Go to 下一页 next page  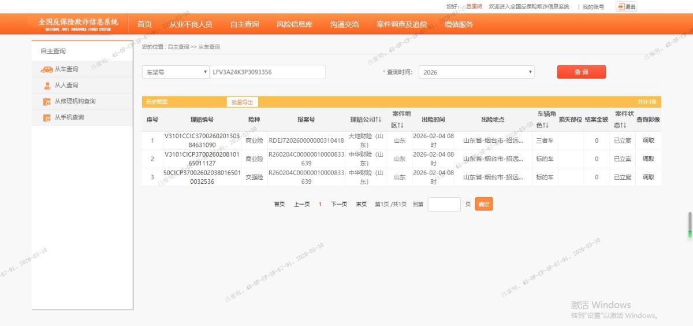tap(339, 204)
